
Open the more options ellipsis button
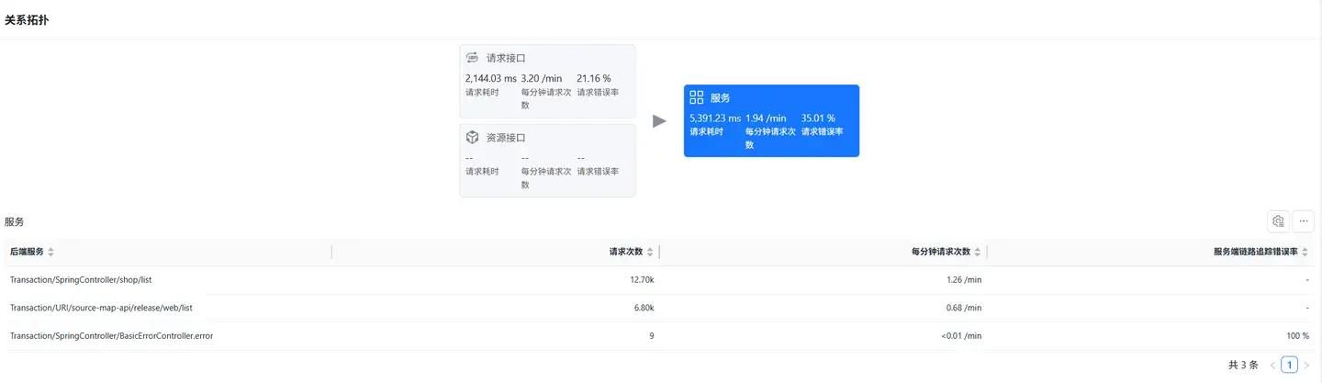(x=1303, y=221)
